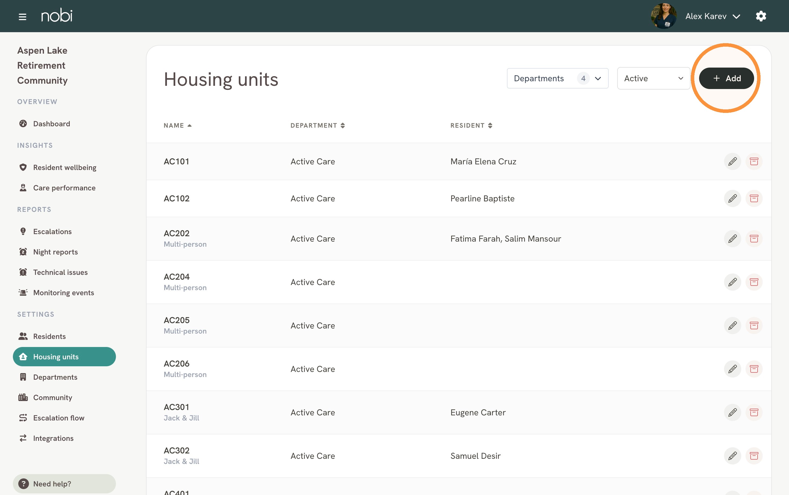This screenshot has width=789, height=495.
Task: Open Technical issues report
Action: click(64, 272)
